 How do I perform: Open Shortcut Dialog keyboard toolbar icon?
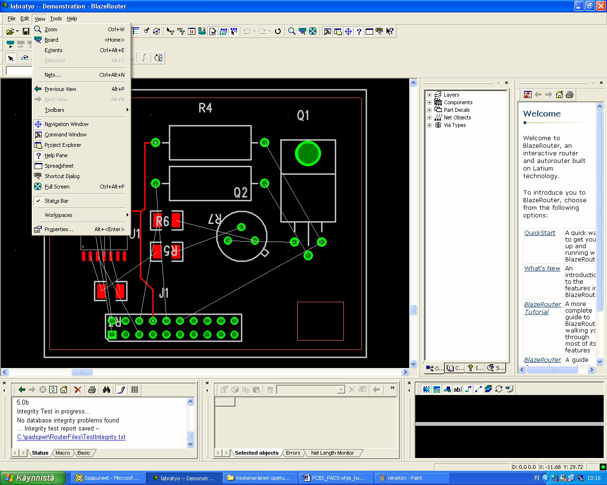(379, 31)
